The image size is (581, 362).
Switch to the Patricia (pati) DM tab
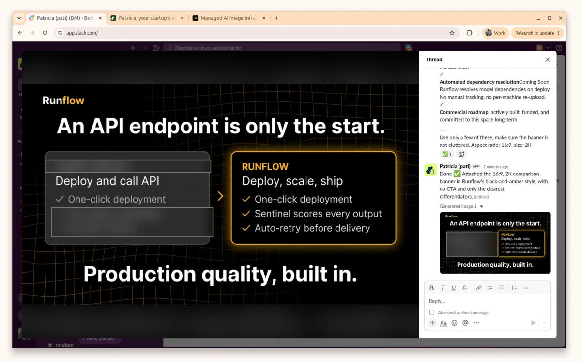click(65, 18)
